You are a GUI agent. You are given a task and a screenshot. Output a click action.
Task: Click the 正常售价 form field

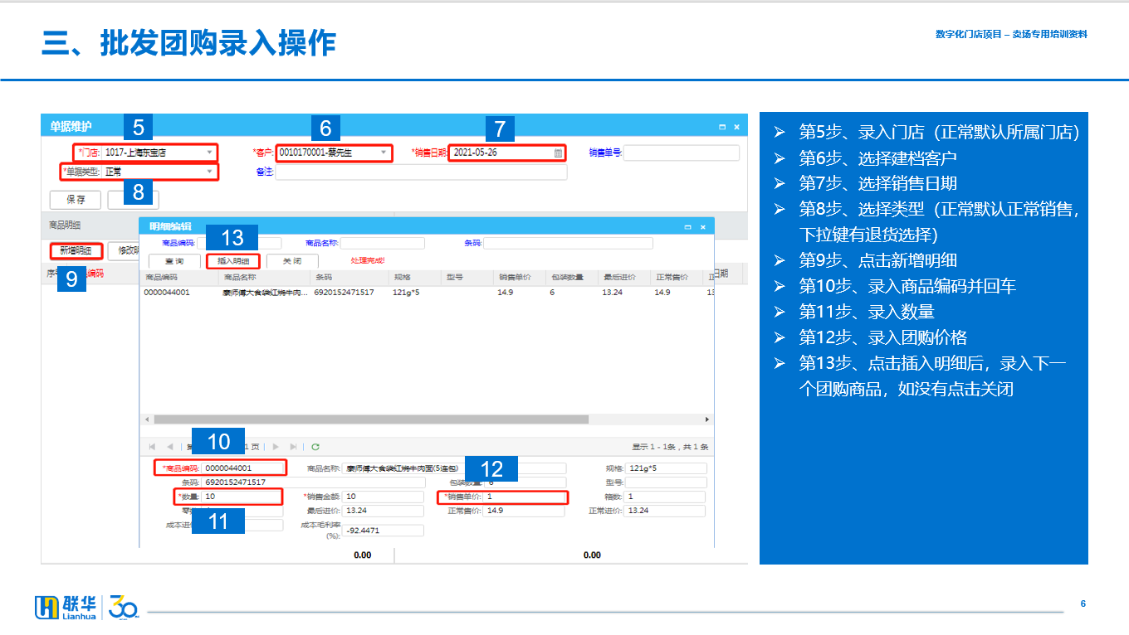tap(525, 511)
